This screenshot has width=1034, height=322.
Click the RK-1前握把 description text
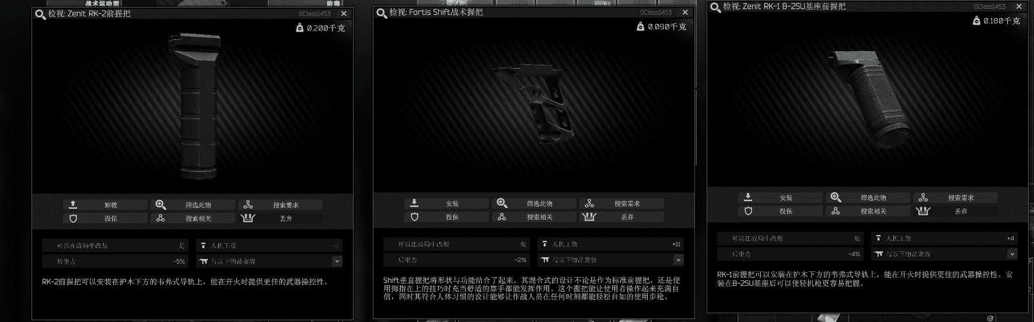[x=865, y=278]
